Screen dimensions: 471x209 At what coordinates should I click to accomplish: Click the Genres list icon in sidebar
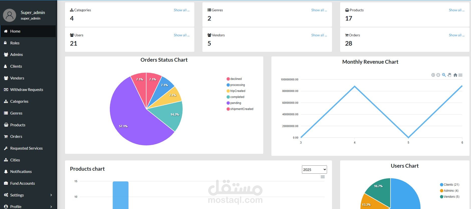tap(6, 113)
